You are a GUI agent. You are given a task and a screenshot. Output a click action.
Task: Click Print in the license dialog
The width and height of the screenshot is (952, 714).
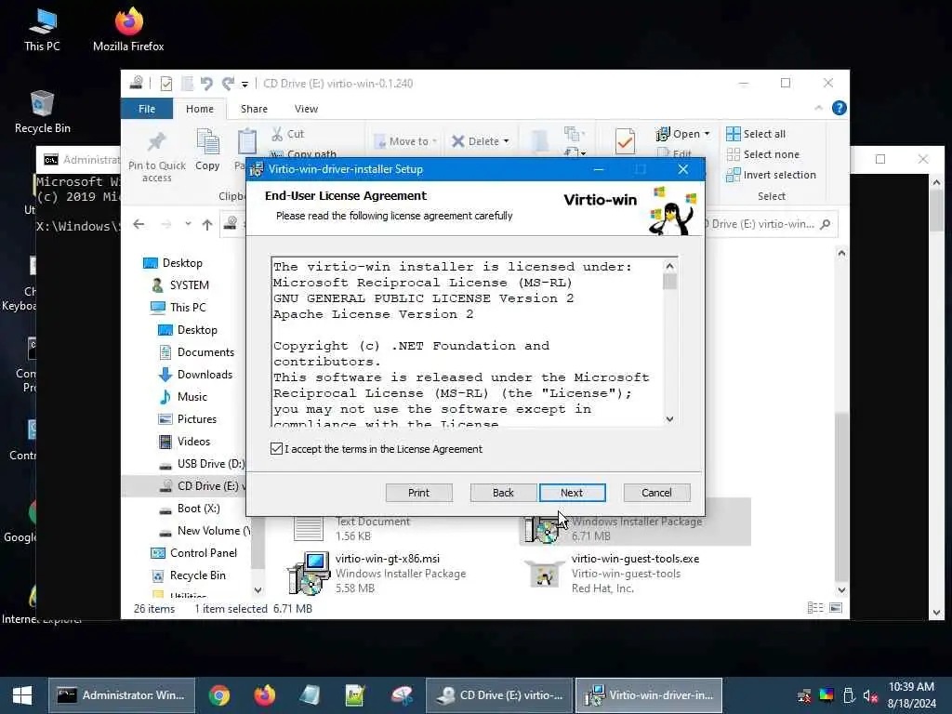point(419,493)
